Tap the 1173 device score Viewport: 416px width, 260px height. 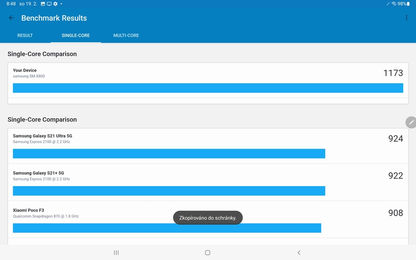(x=393, y=73)
